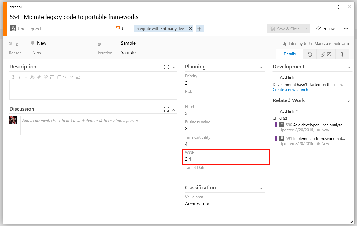Expand the Description panel to fullscreen

pyautogui.click(x=166, y=67)
